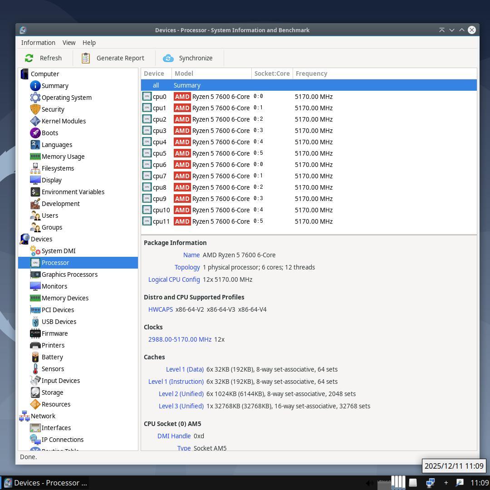Viewport: 490px width, 490px height.
Task: Select the Memory Usage icon
Action: [35, 157]
